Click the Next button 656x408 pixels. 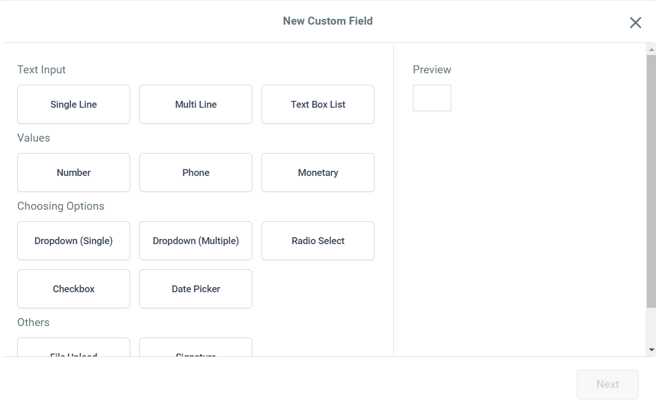[x=607, y=385]
